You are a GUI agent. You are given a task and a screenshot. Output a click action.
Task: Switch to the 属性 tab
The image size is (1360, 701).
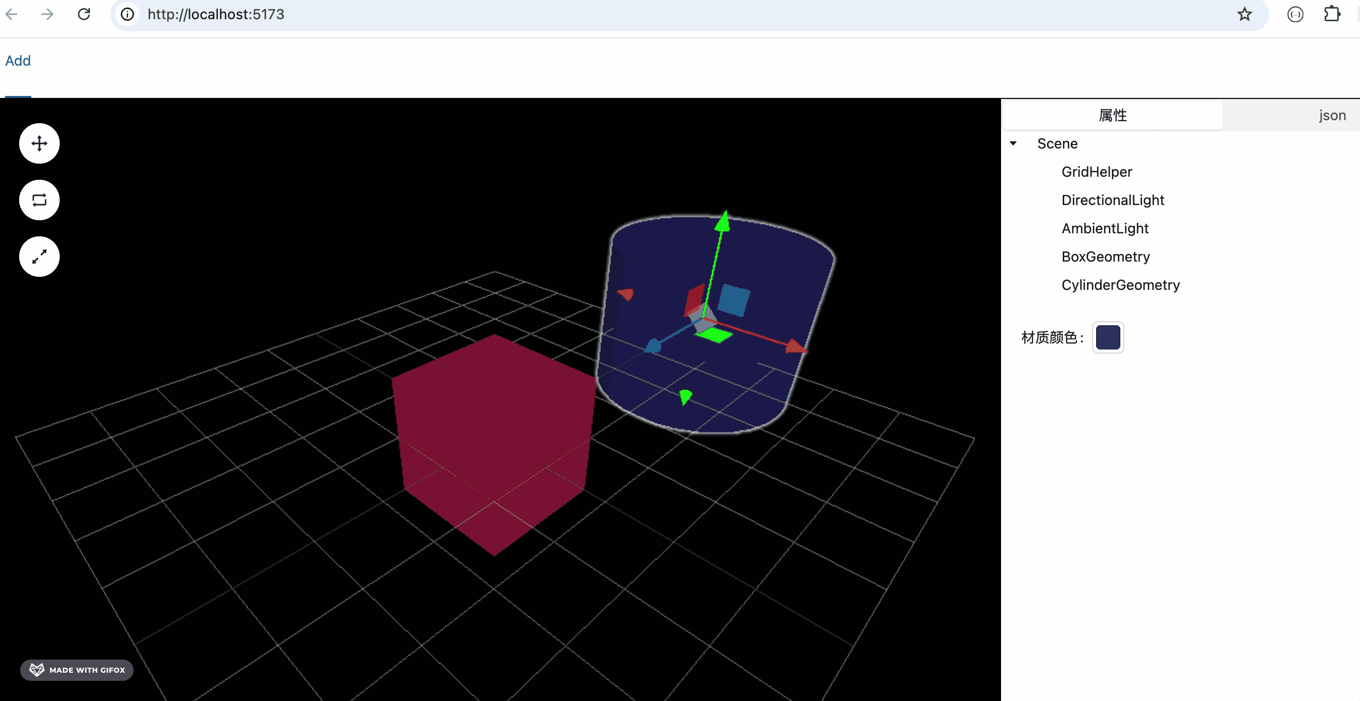click(1112, 116)
